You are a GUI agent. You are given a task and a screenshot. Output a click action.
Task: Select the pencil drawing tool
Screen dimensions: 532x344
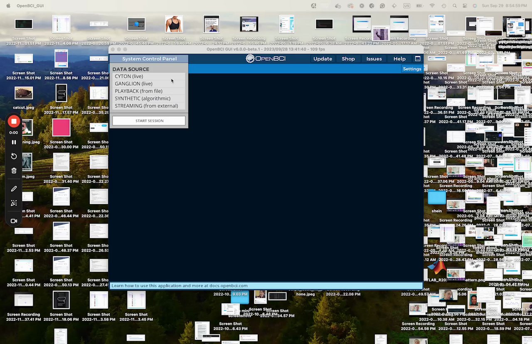14,189
